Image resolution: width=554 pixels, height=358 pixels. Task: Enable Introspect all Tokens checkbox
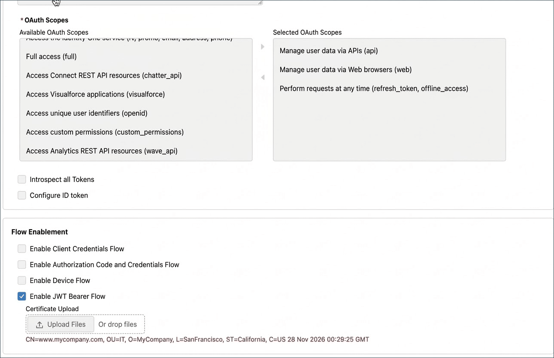[x=22, y=179]
